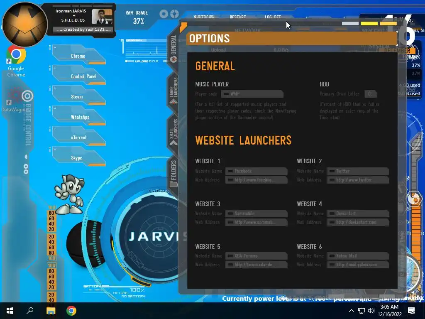
Task: Click the two-dot icon under Bridge Control
Action: (x=26, y=169)
